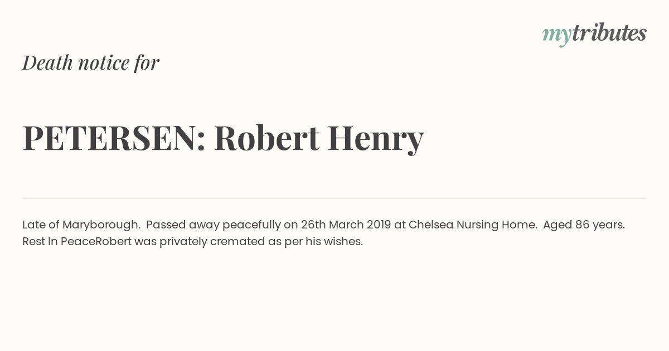Click "Robert" in the main heading

[x=266, y=138]
